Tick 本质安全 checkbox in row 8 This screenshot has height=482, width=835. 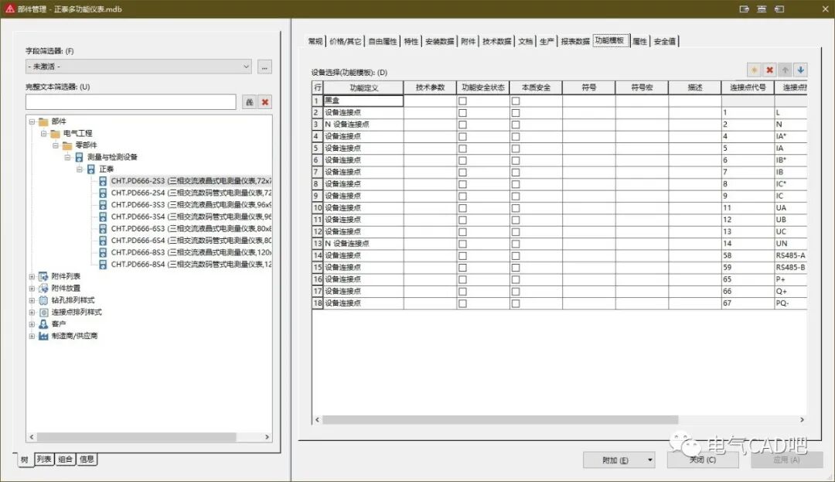point(516,184)
